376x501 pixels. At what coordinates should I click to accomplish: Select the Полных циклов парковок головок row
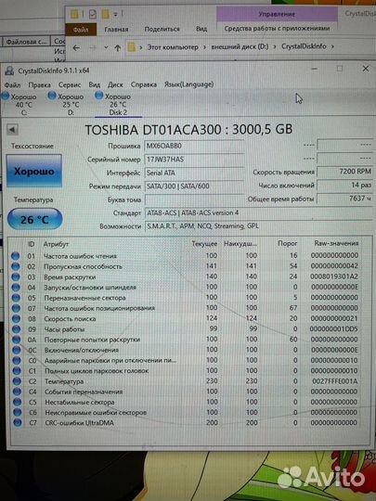187,371
